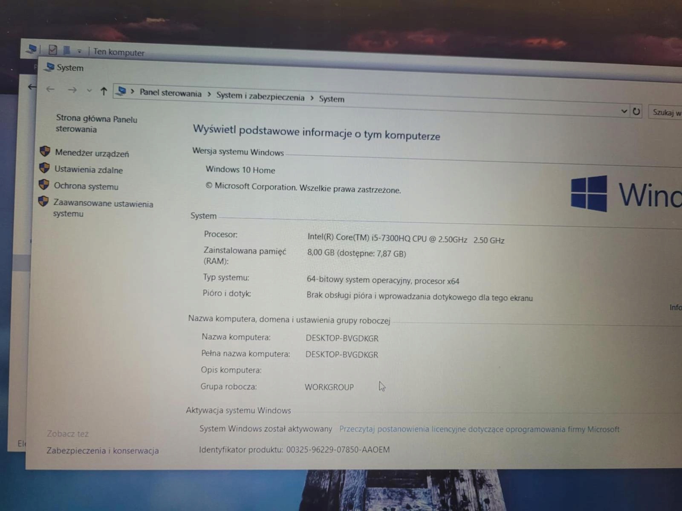This screenshot has width=682, height=511.
Task: Focus the Szukaj search field
Action: [x=665, y=112]
